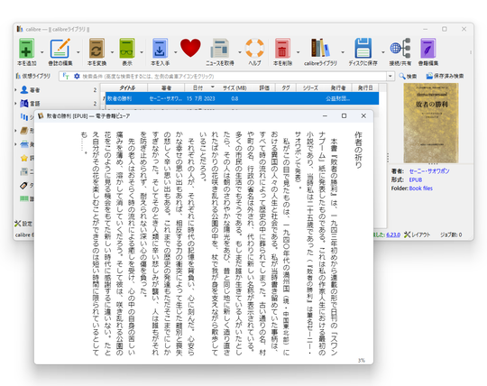Open the Convert books dropdown arrow

click(112, 52)
